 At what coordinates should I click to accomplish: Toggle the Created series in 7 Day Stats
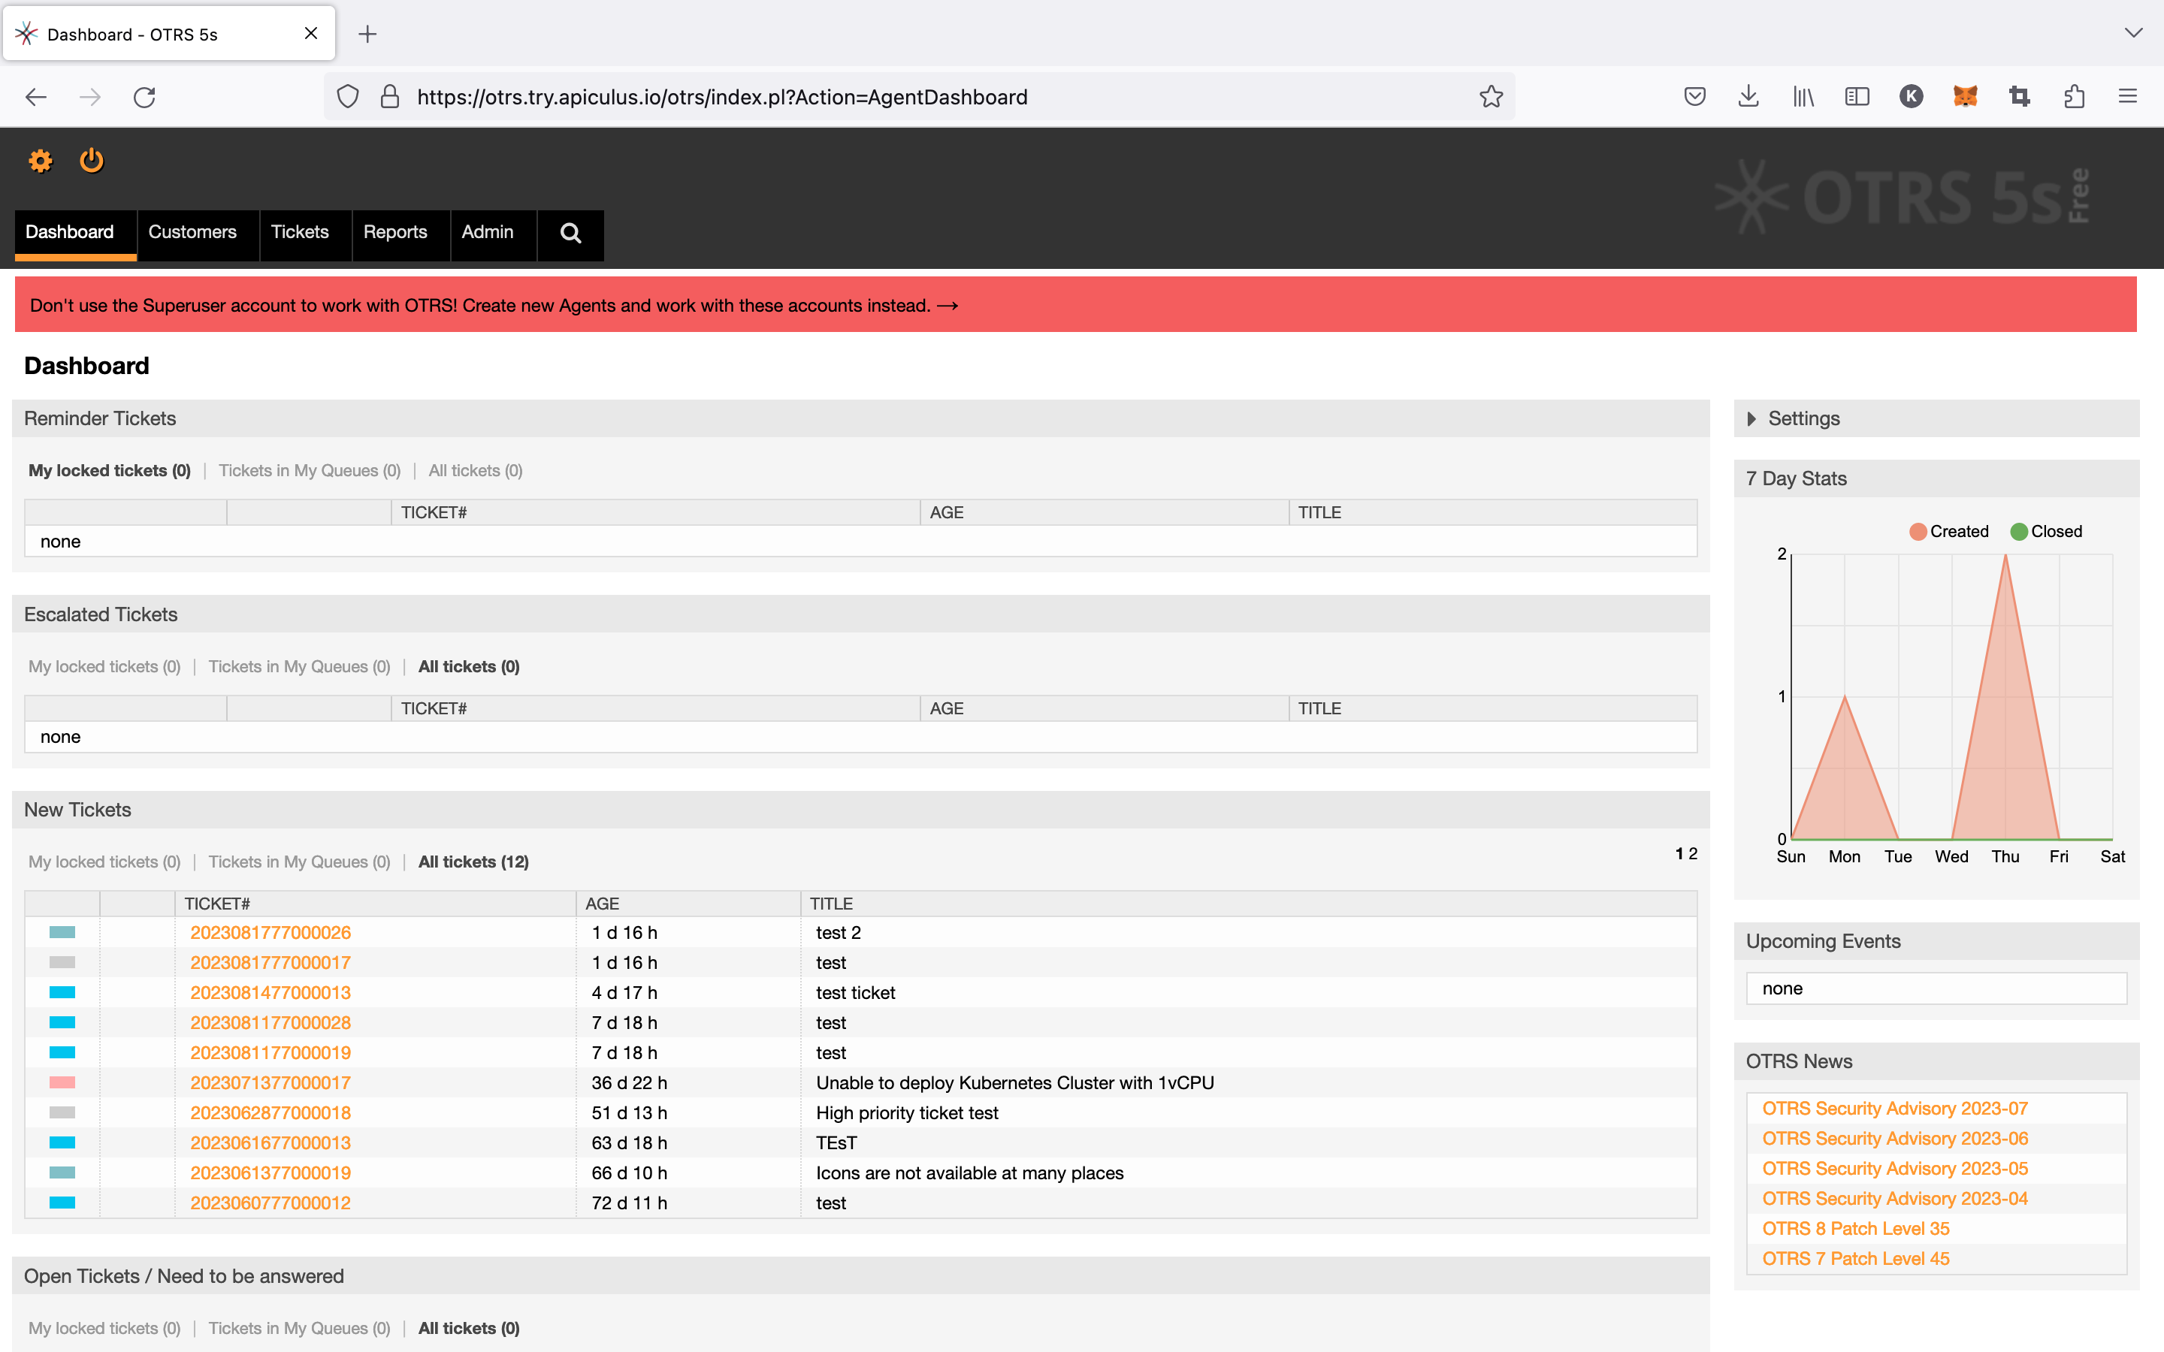(1949, 531)
